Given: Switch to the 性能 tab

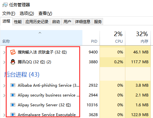Looking at the screenshot, I should 18,22.
